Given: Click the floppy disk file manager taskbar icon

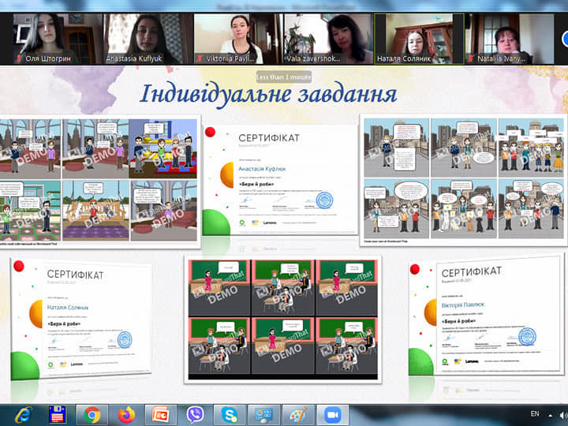Looking at the screenshot, I should pyautogui.click(x=57, y=414).
